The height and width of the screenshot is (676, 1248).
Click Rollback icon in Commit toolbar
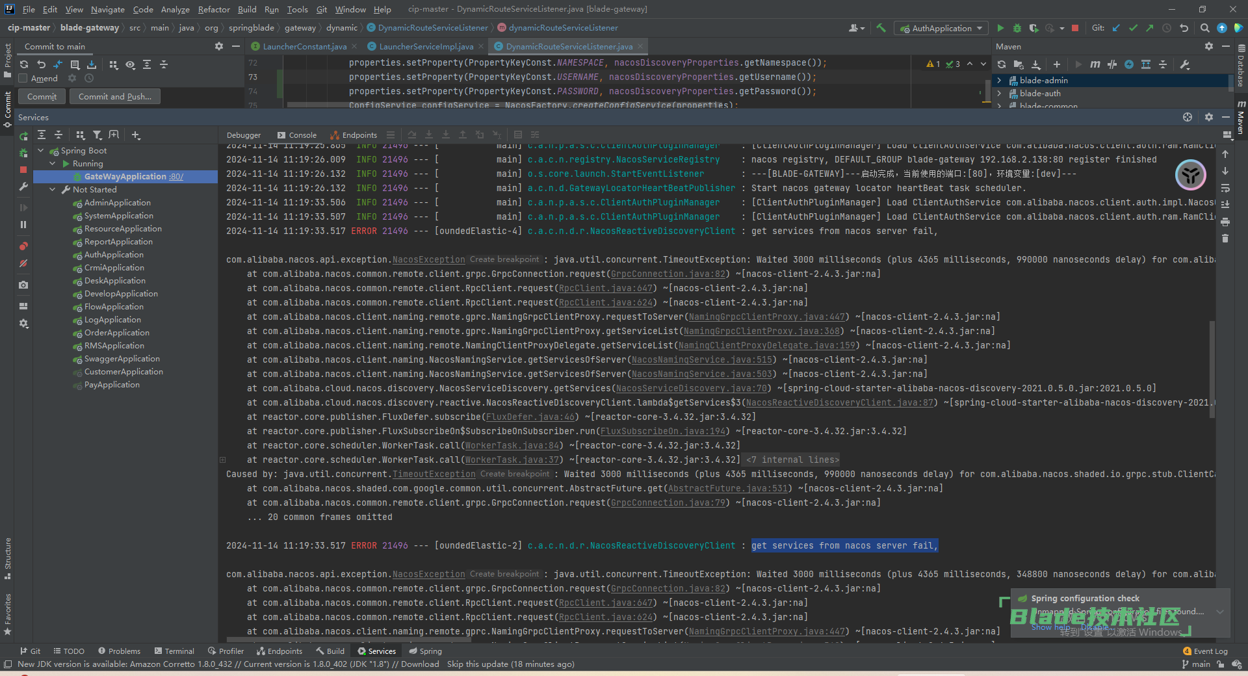point(41,64)
